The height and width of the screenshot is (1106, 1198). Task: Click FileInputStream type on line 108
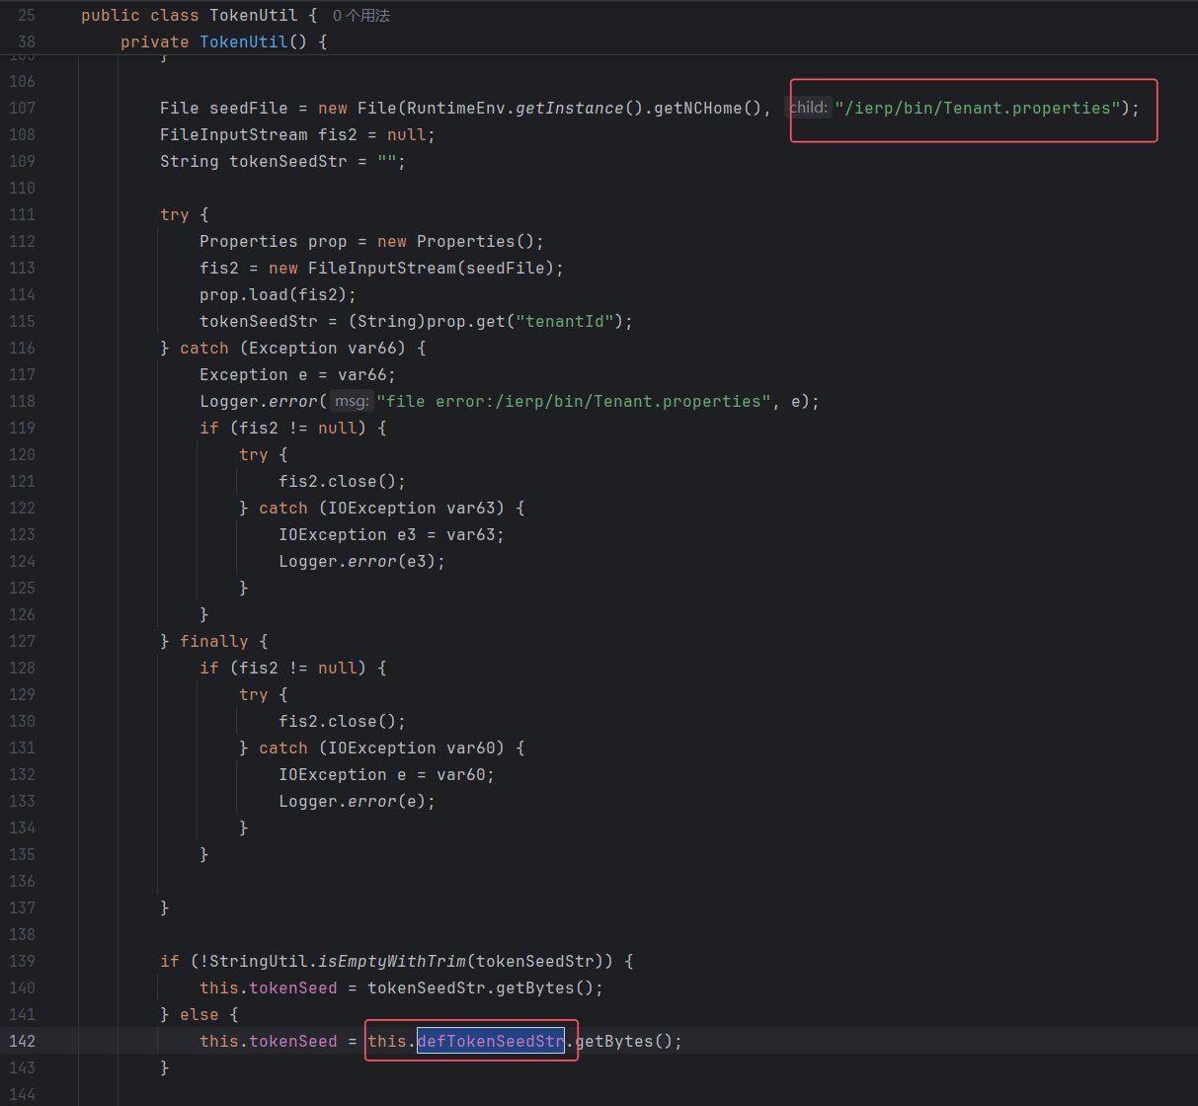pyautogui.click(x=234, y=134)
